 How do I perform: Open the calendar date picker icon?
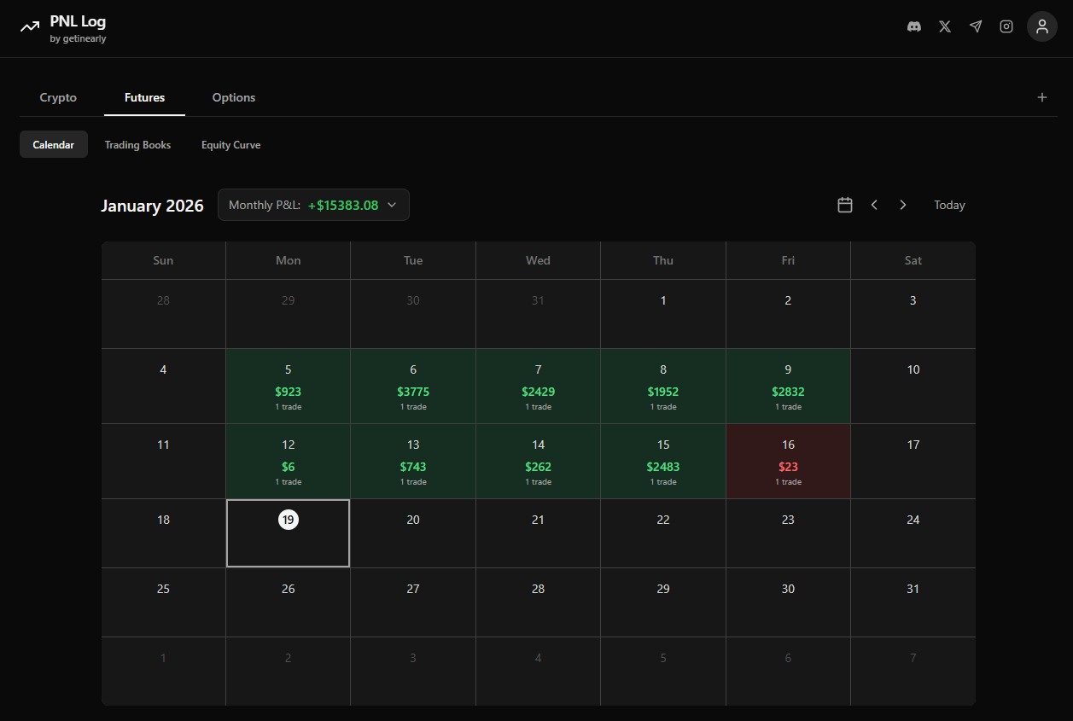coord(844,205)
